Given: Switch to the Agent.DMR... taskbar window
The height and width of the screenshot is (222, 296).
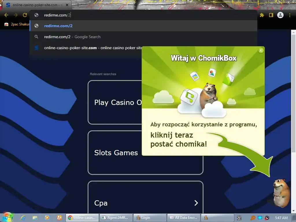Looking at the screenshot, I should coord(116,218).
